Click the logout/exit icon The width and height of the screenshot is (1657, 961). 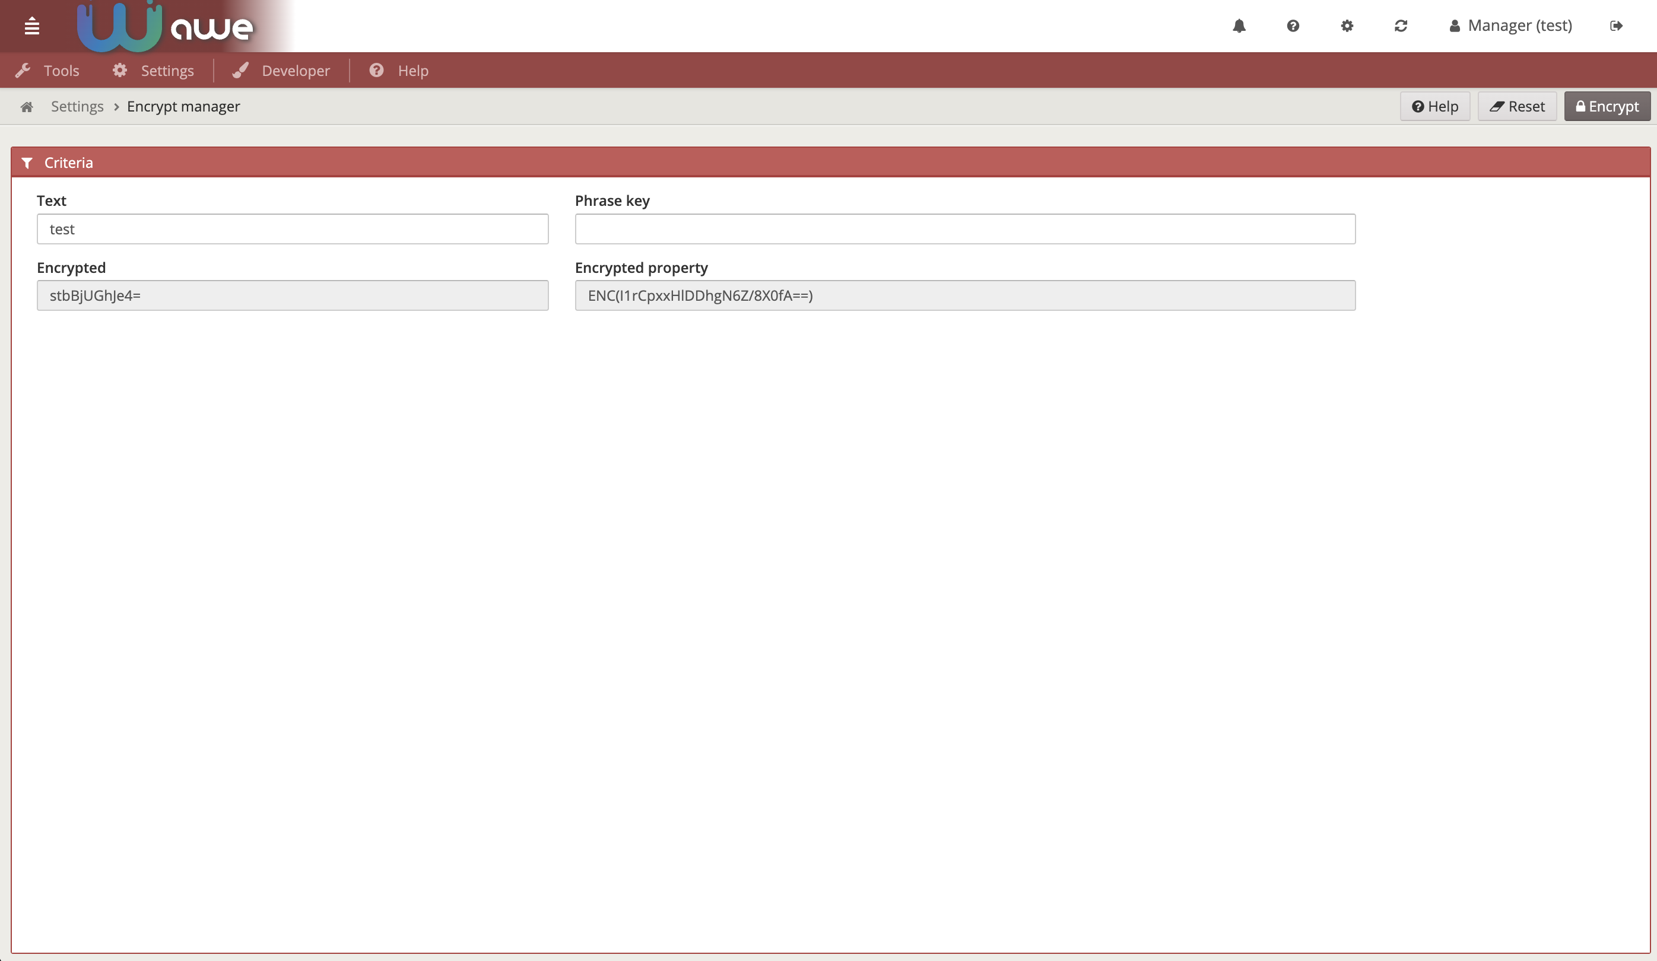coord(1616,25)
